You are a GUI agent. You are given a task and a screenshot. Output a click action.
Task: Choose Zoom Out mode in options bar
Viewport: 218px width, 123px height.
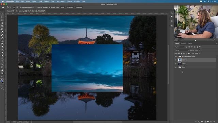click(x=17, y=7)
